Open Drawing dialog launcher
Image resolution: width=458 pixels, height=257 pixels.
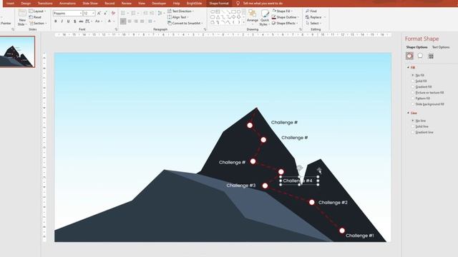point(301,29)
